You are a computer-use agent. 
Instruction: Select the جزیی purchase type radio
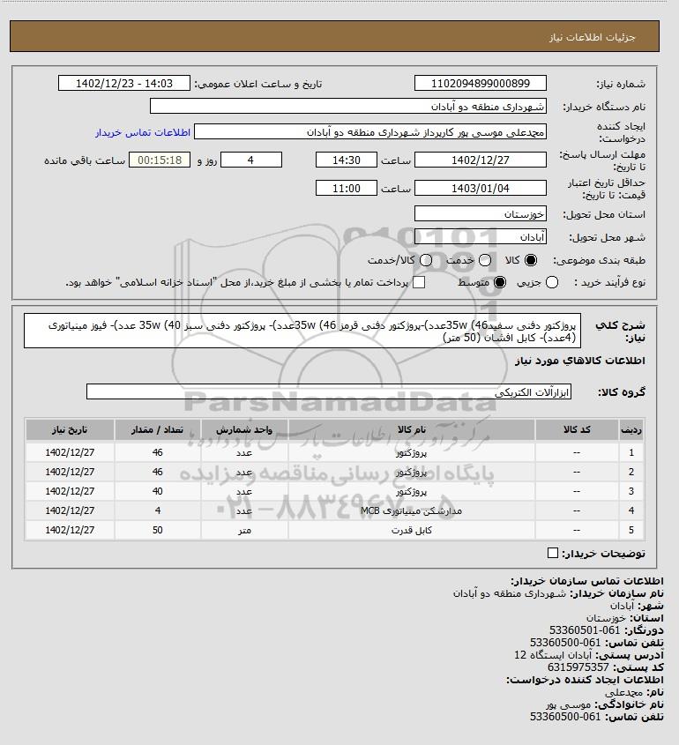click(x=552, y=283)
